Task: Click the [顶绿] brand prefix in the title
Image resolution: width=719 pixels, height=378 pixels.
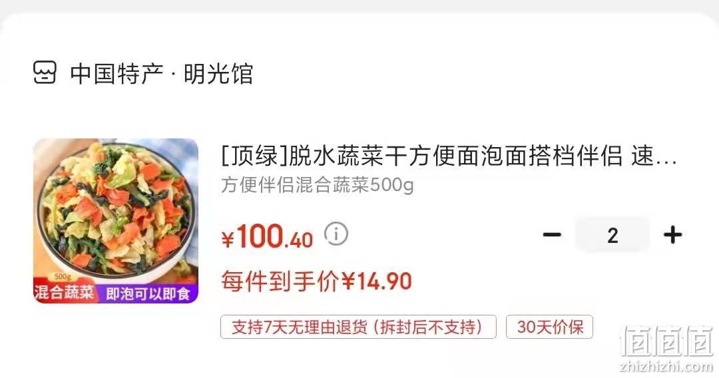Action: click(x=254, y=156)
